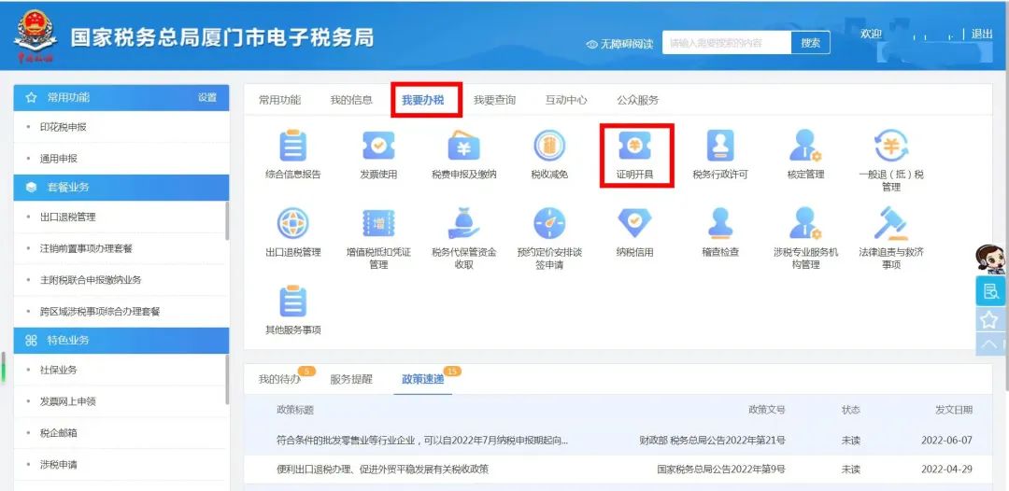This screenshot has width=1009, height=491.
Task: Open the 服务提醒 tab
Action: coord(350,379)
